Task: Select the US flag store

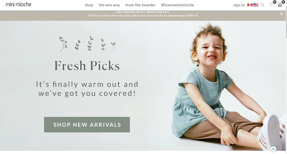Action: pyautogui.click(x=256, y=5)
